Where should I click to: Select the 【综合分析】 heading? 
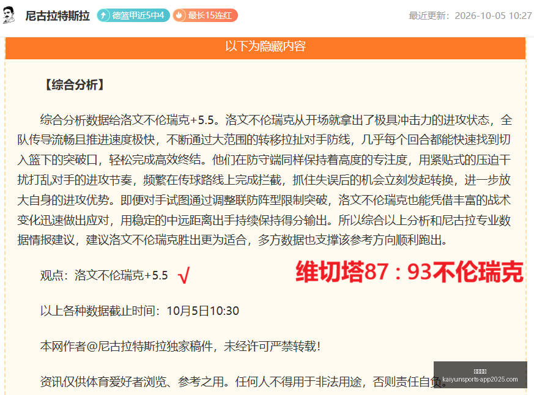75,85
